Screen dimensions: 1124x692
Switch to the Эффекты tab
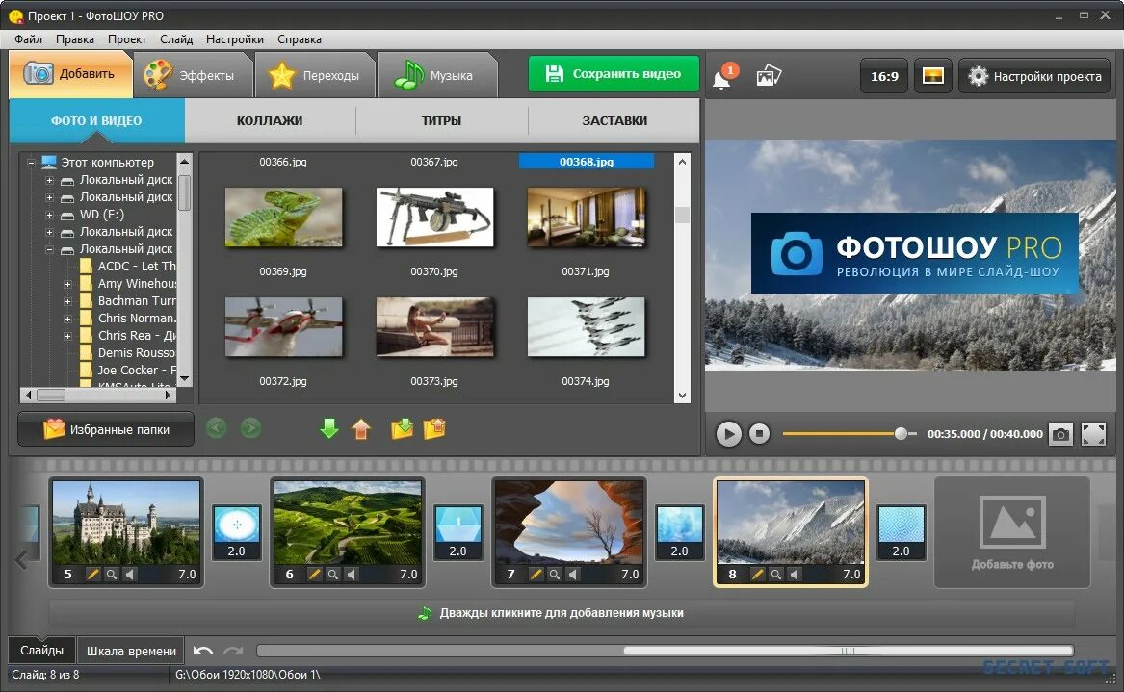pos(192,75)
